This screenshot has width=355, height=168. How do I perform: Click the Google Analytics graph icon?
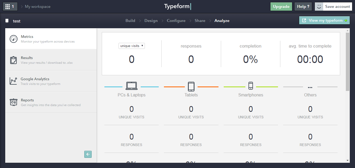(14, 81)
